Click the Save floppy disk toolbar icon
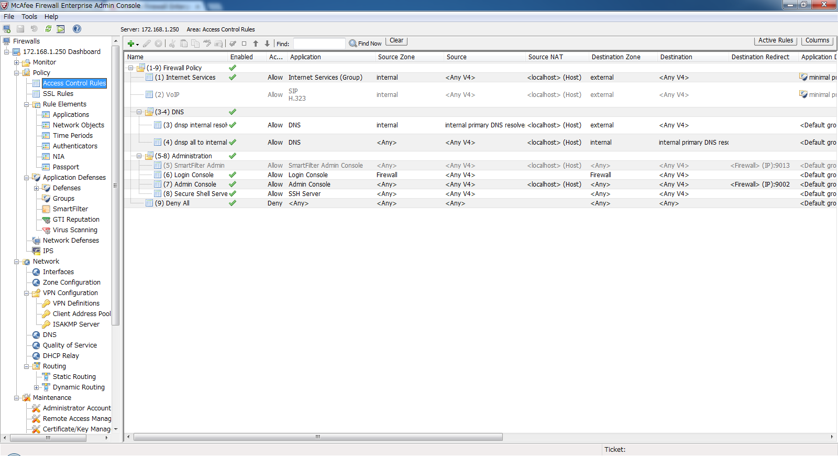Image resolution: width=838 pixels, height=456 pixels. click(x=20, y=29)
